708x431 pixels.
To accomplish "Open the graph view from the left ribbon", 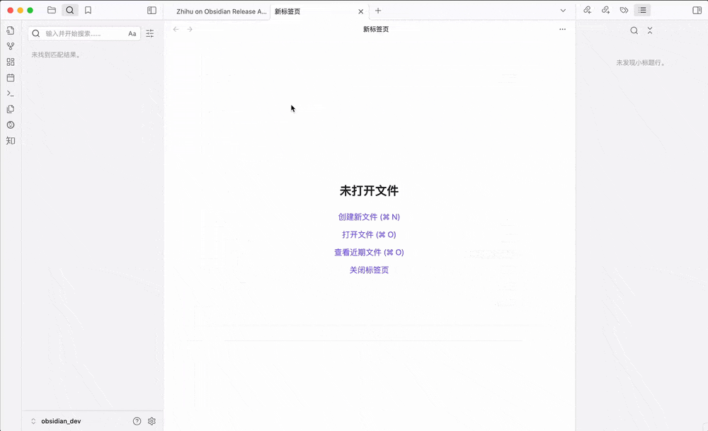I will pos(10,46).
